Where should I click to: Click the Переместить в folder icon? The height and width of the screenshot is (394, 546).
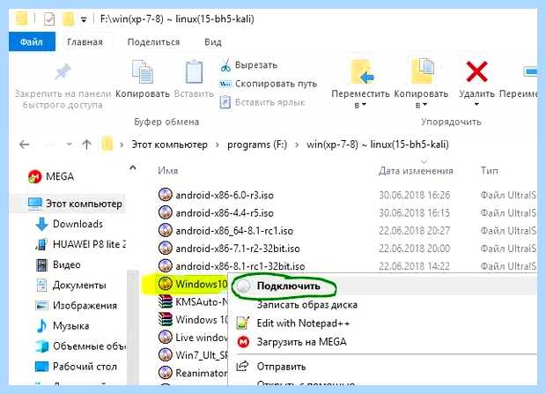[x=361, y=72]
